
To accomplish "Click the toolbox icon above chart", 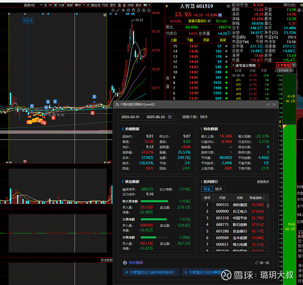I will click(128, 11).
